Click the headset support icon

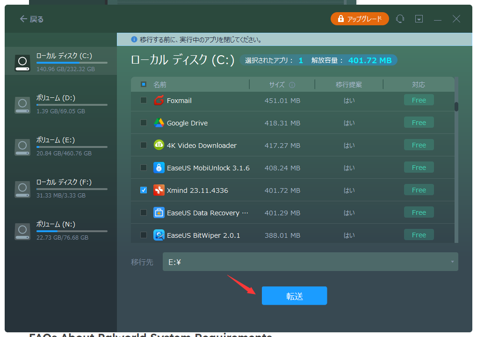(x=400, y=19)
